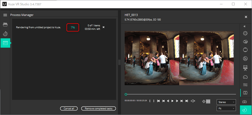Image resolution: width=252 pixels, height=115 pixels.
Task: Open the rotate/stitching tool icon
Action: tap(245, 42)
